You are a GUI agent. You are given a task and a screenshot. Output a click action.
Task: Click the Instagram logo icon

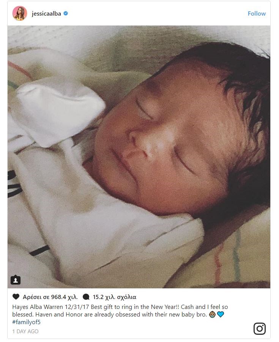pos(259,328)
